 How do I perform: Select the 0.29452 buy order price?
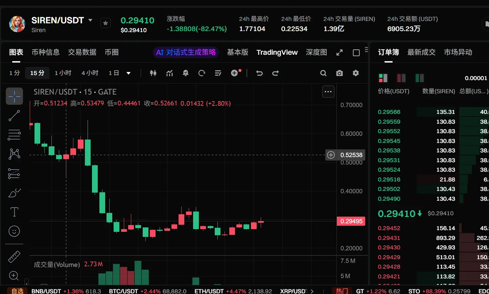point(389,228)
